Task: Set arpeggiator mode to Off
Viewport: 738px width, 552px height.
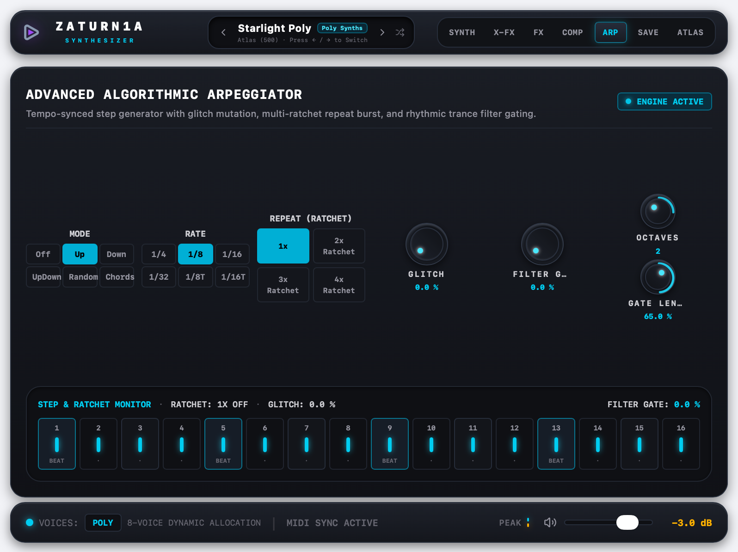Action: tap(43, 254)
